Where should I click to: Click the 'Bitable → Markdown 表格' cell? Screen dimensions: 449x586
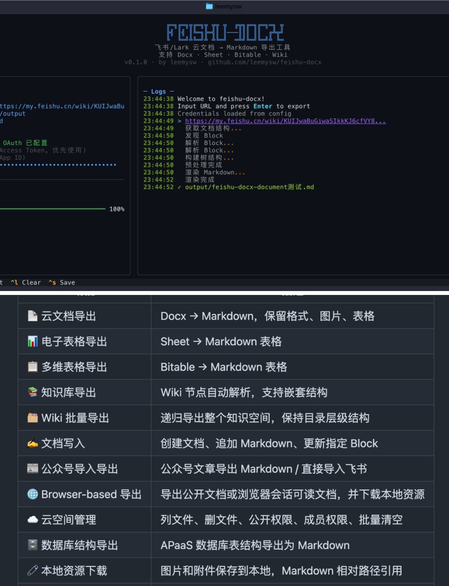(x=292, y=367)
